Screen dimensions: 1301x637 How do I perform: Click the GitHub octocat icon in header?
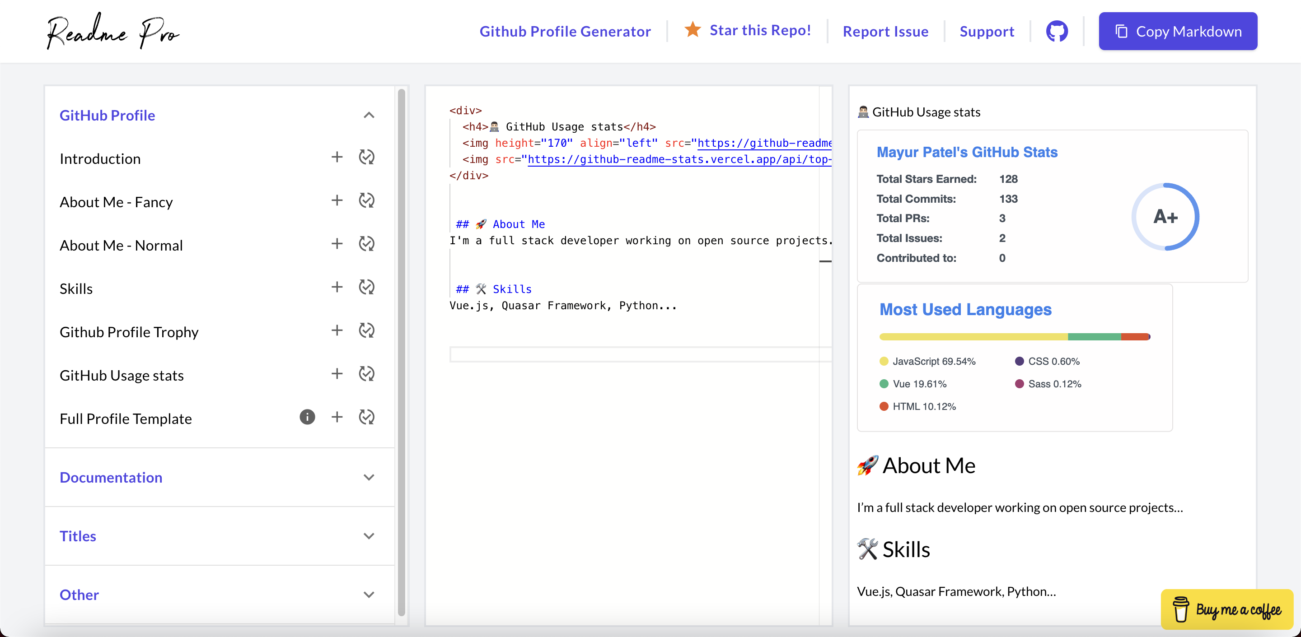(1057, 31)
